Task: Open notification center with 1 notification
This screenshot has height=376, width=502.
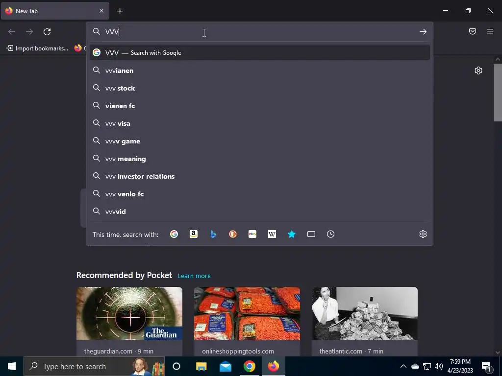Action: (486, 367)
